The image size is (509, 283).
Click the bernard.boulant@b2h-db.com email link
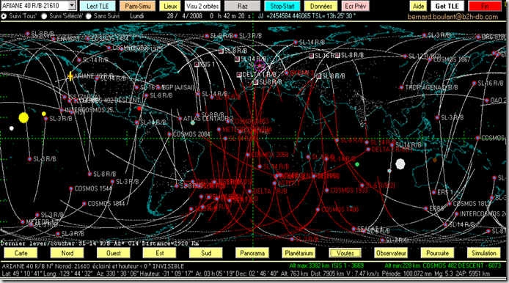(453, 17)
